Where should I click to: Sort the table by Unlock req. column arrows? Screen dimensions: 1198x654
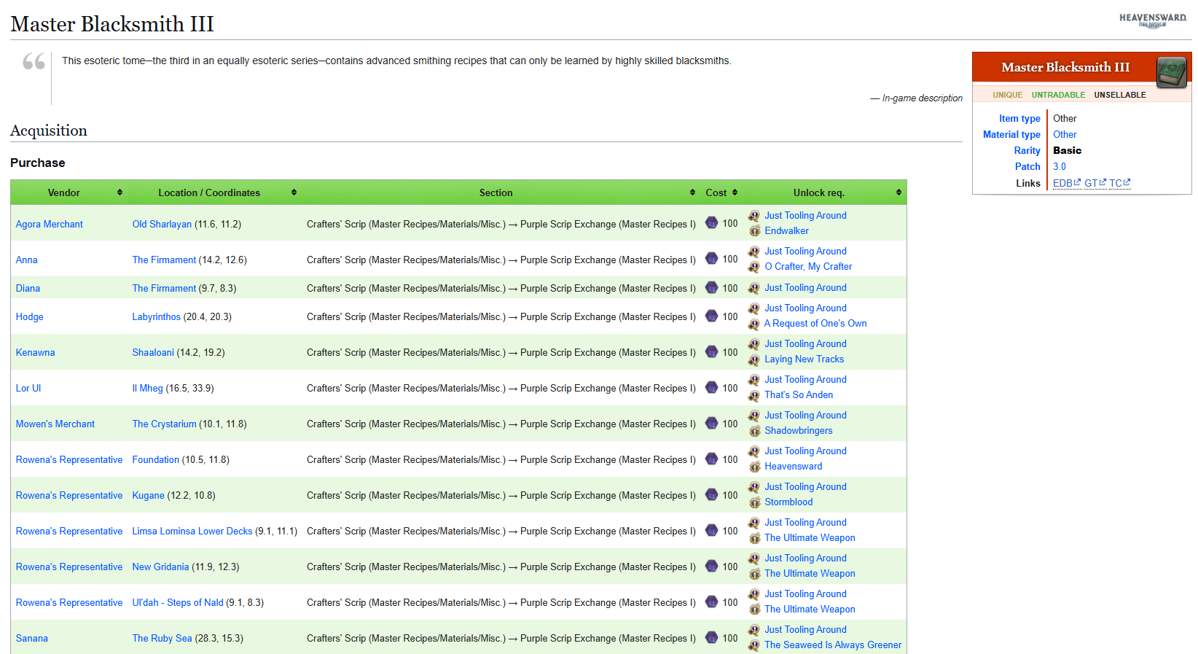[x=899, y=192]
